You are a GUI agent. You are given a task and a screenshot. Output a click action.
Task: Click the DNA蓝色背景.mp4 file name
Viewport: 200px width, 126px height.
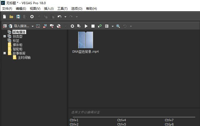click(x=85, y=52)
